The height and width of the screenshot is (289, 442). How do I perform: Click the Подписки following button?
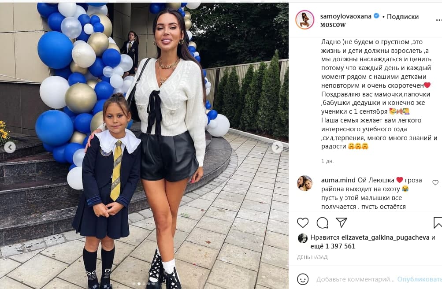402,17
